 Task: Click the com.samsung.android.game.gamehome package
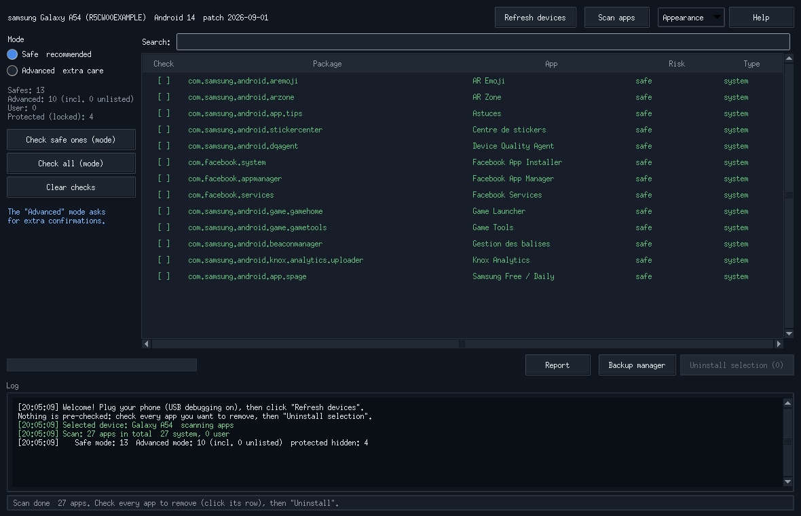[255, 212]
